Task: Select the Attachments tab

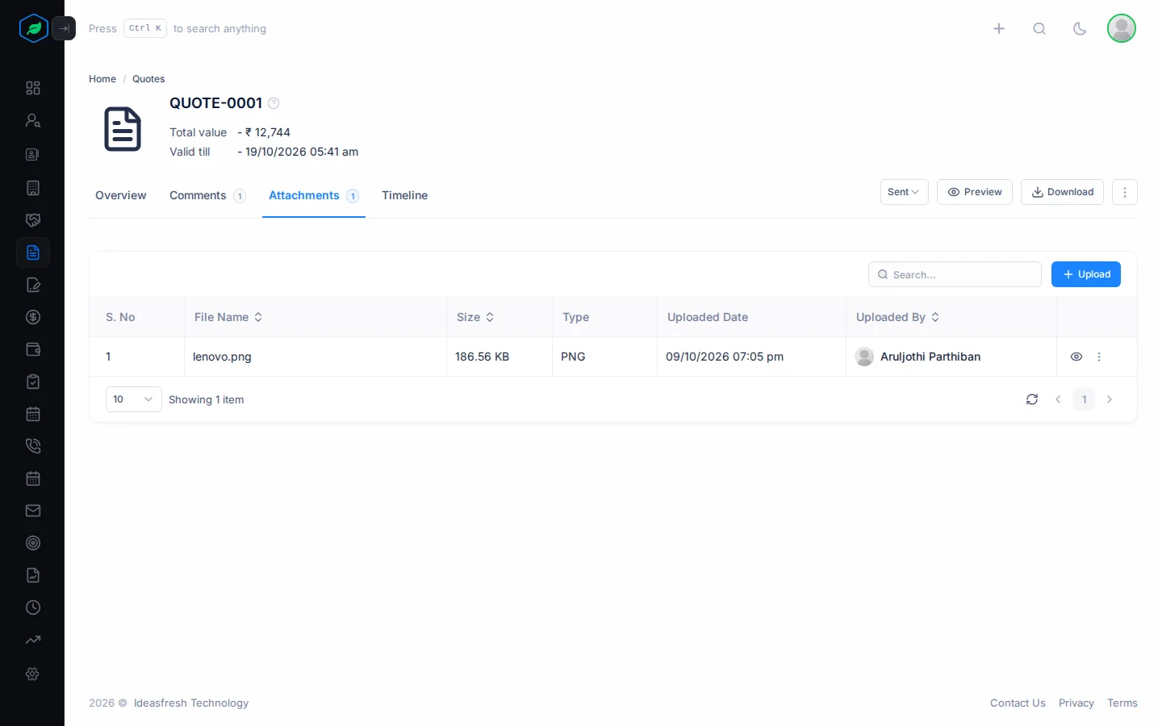Action: point(314,195)
